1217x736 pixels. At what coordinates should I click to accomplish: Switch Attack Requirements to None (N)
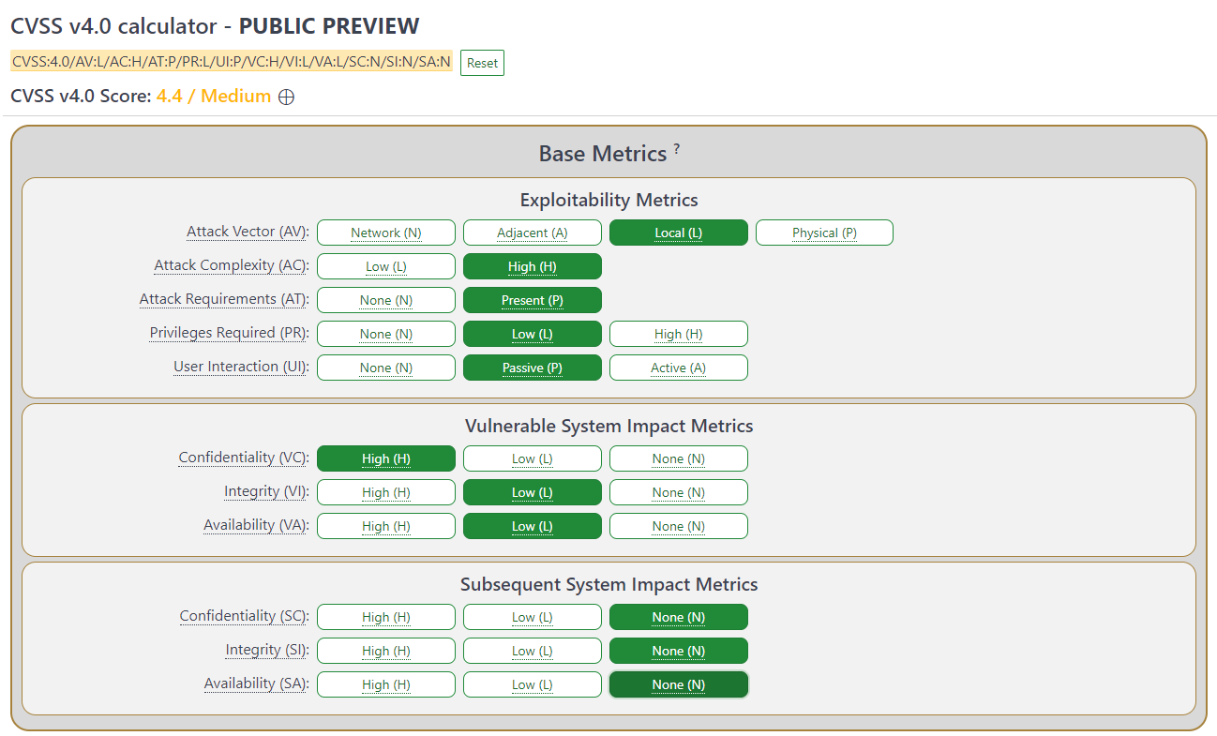(x=386, y=300)
